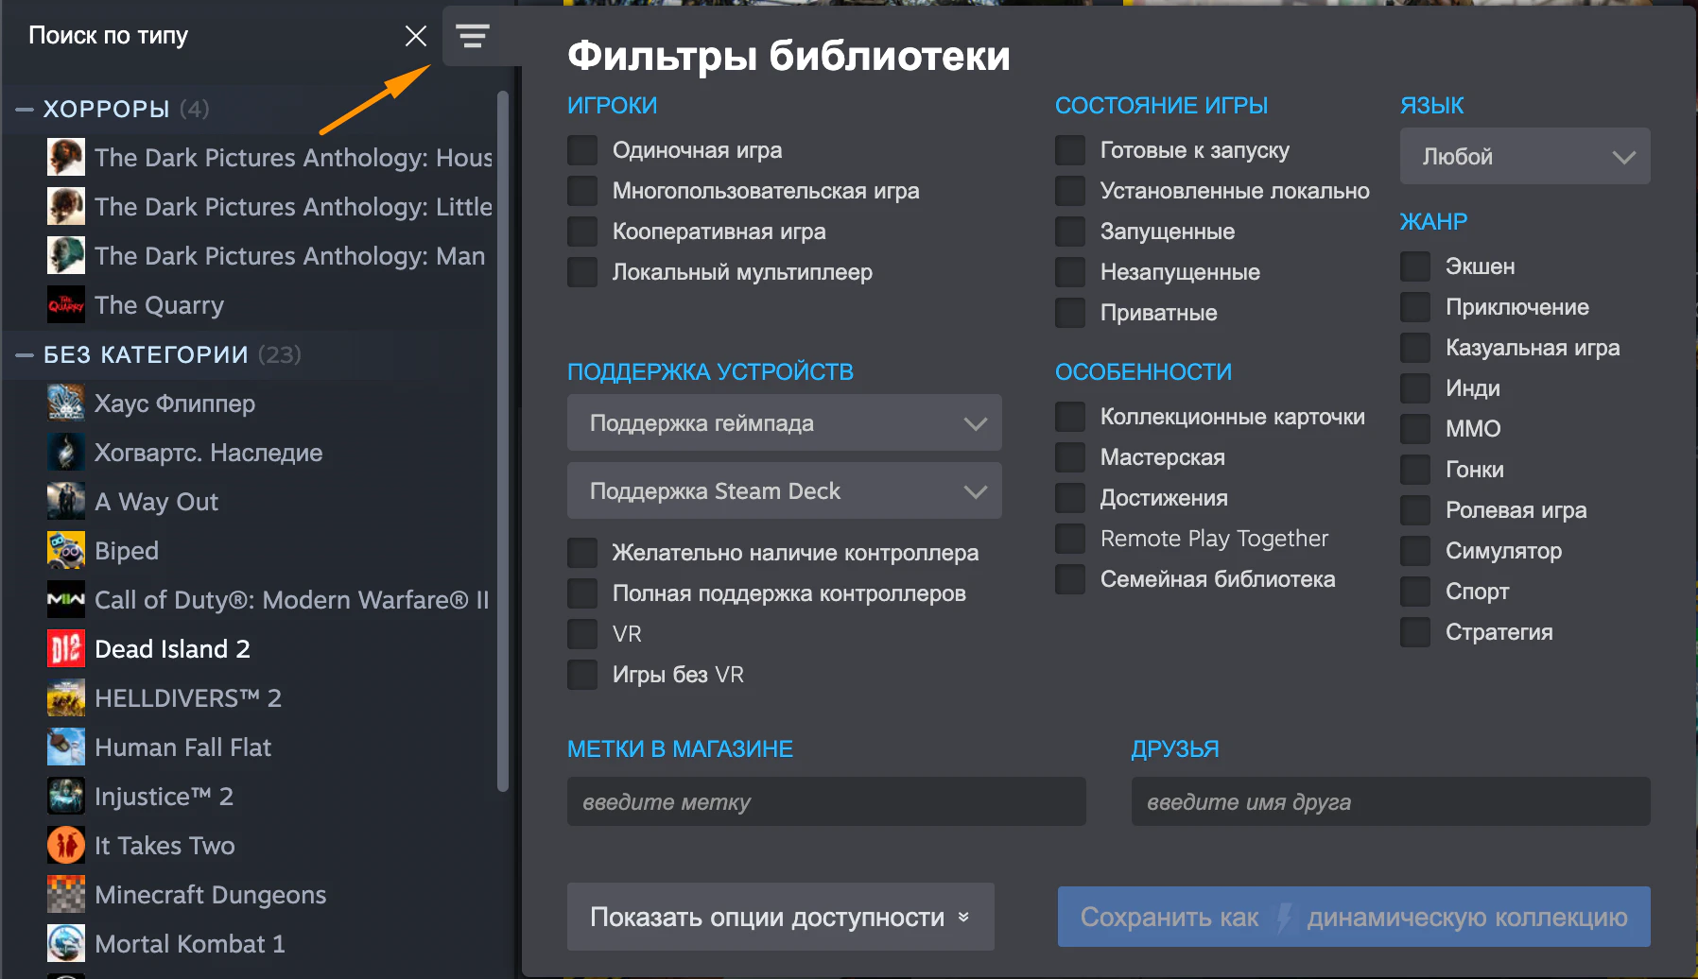Enable the Спорт genre checkbox

(x=1415, y=592)
